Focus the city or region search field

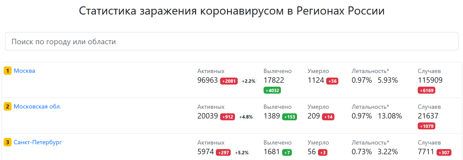click(232, 41)
